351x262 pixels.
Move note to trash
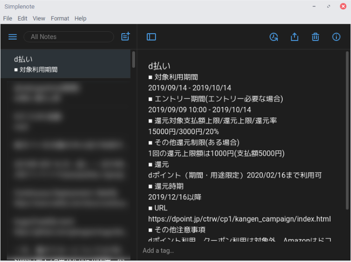click(315, 37)
